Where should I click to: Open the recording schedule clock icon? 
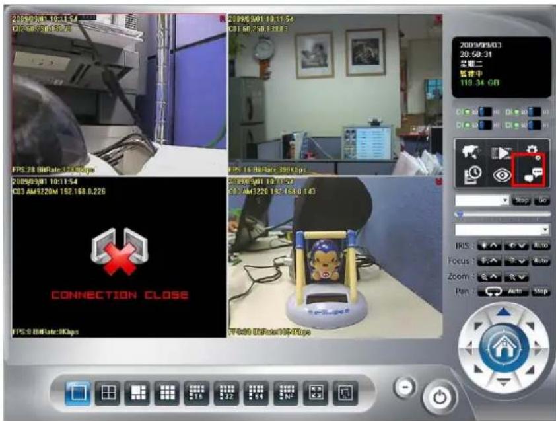coord(472,174)
